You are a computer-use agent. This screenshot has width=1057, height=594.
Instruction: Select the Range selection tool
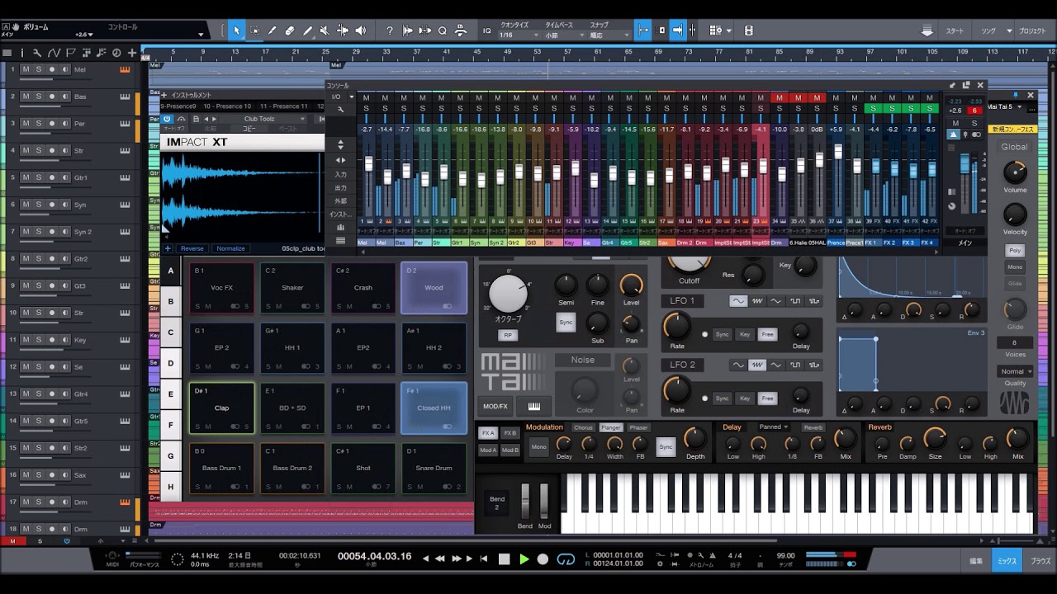coord(254,31)
